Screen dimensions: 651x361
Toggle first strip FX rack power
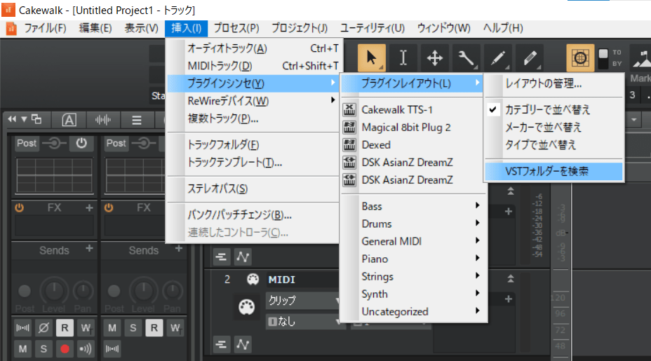(19, 207)
